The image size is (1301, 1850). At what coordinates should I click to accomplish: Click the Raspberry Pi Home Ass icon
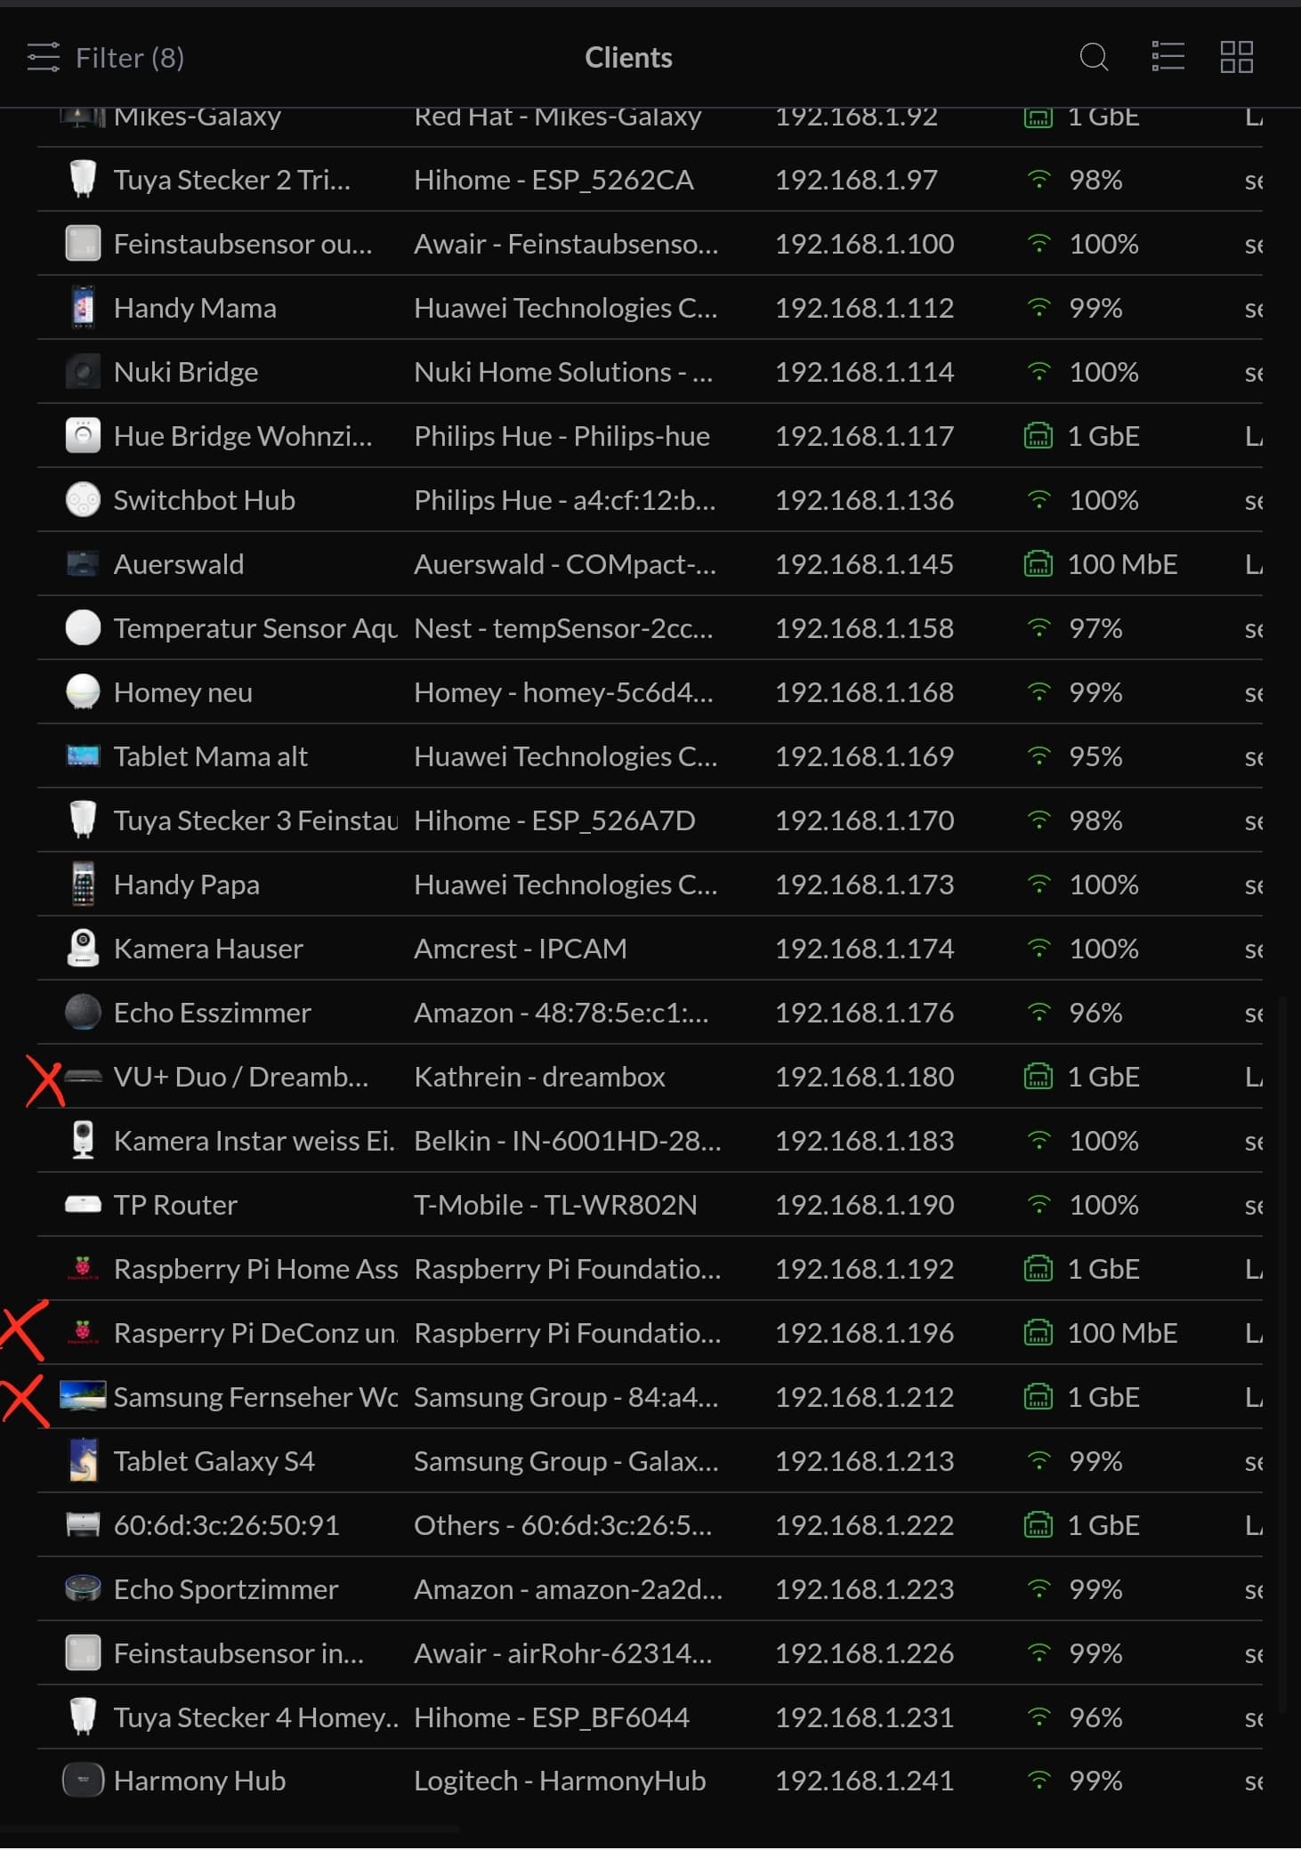click(83, 1268)
